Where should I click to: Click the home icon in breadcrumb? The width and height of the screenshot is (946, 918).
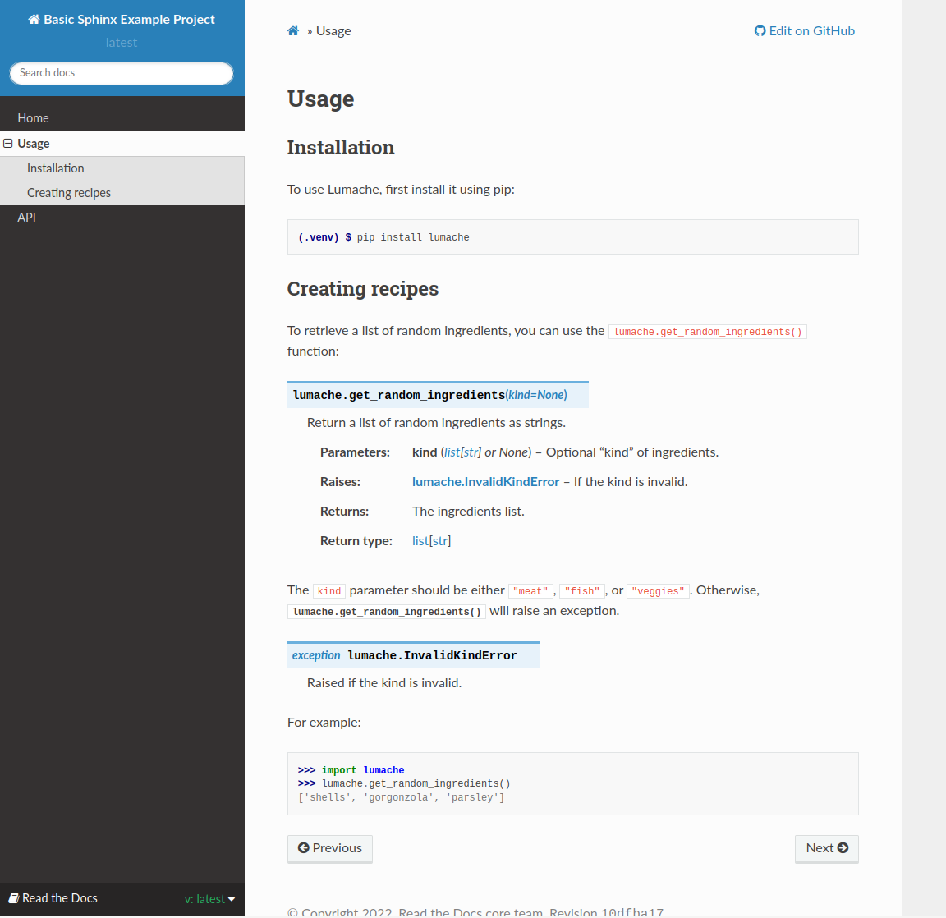tap(293, 30)
